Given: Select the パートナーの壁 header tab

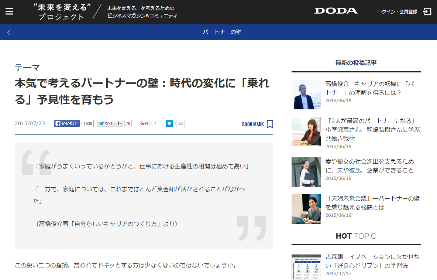Looking at the screenshot, I should point(222,32).
